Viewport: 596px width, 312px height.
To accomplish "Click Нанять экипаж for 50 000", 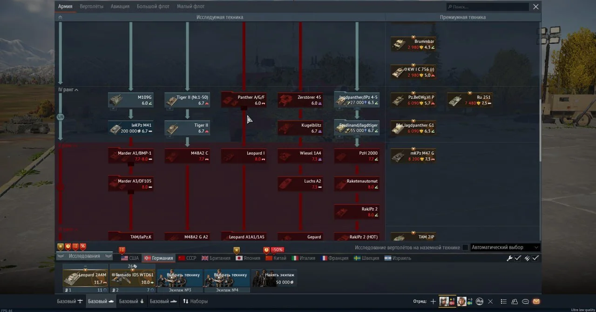I will (x=274, y=278).
